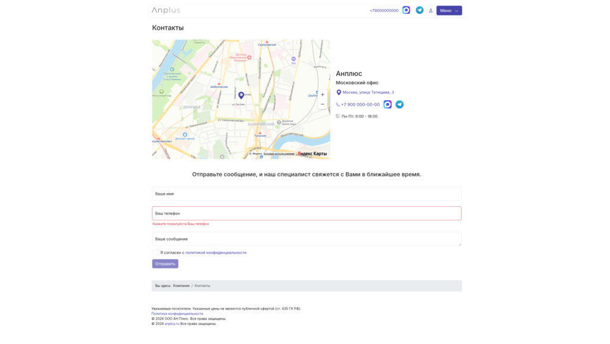Image resolution: width=610 pixels, height=344 pixels.
Task: Open the Политика конфиденциальности footer link
Action: coord(177,314)
